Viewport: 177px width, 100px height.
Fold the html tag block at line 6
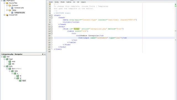pos(52,15)
